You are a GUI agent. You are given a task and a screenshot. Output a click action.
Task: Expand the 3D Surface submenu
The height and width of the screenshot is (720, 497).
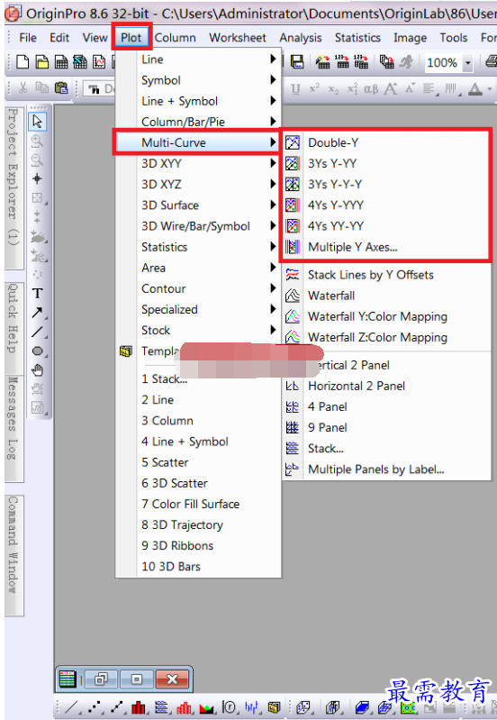198,205
